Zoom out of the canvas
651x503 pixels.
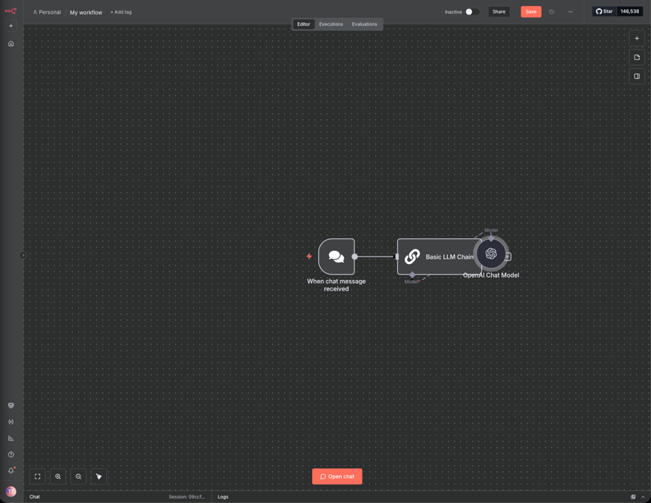point(78,476)
